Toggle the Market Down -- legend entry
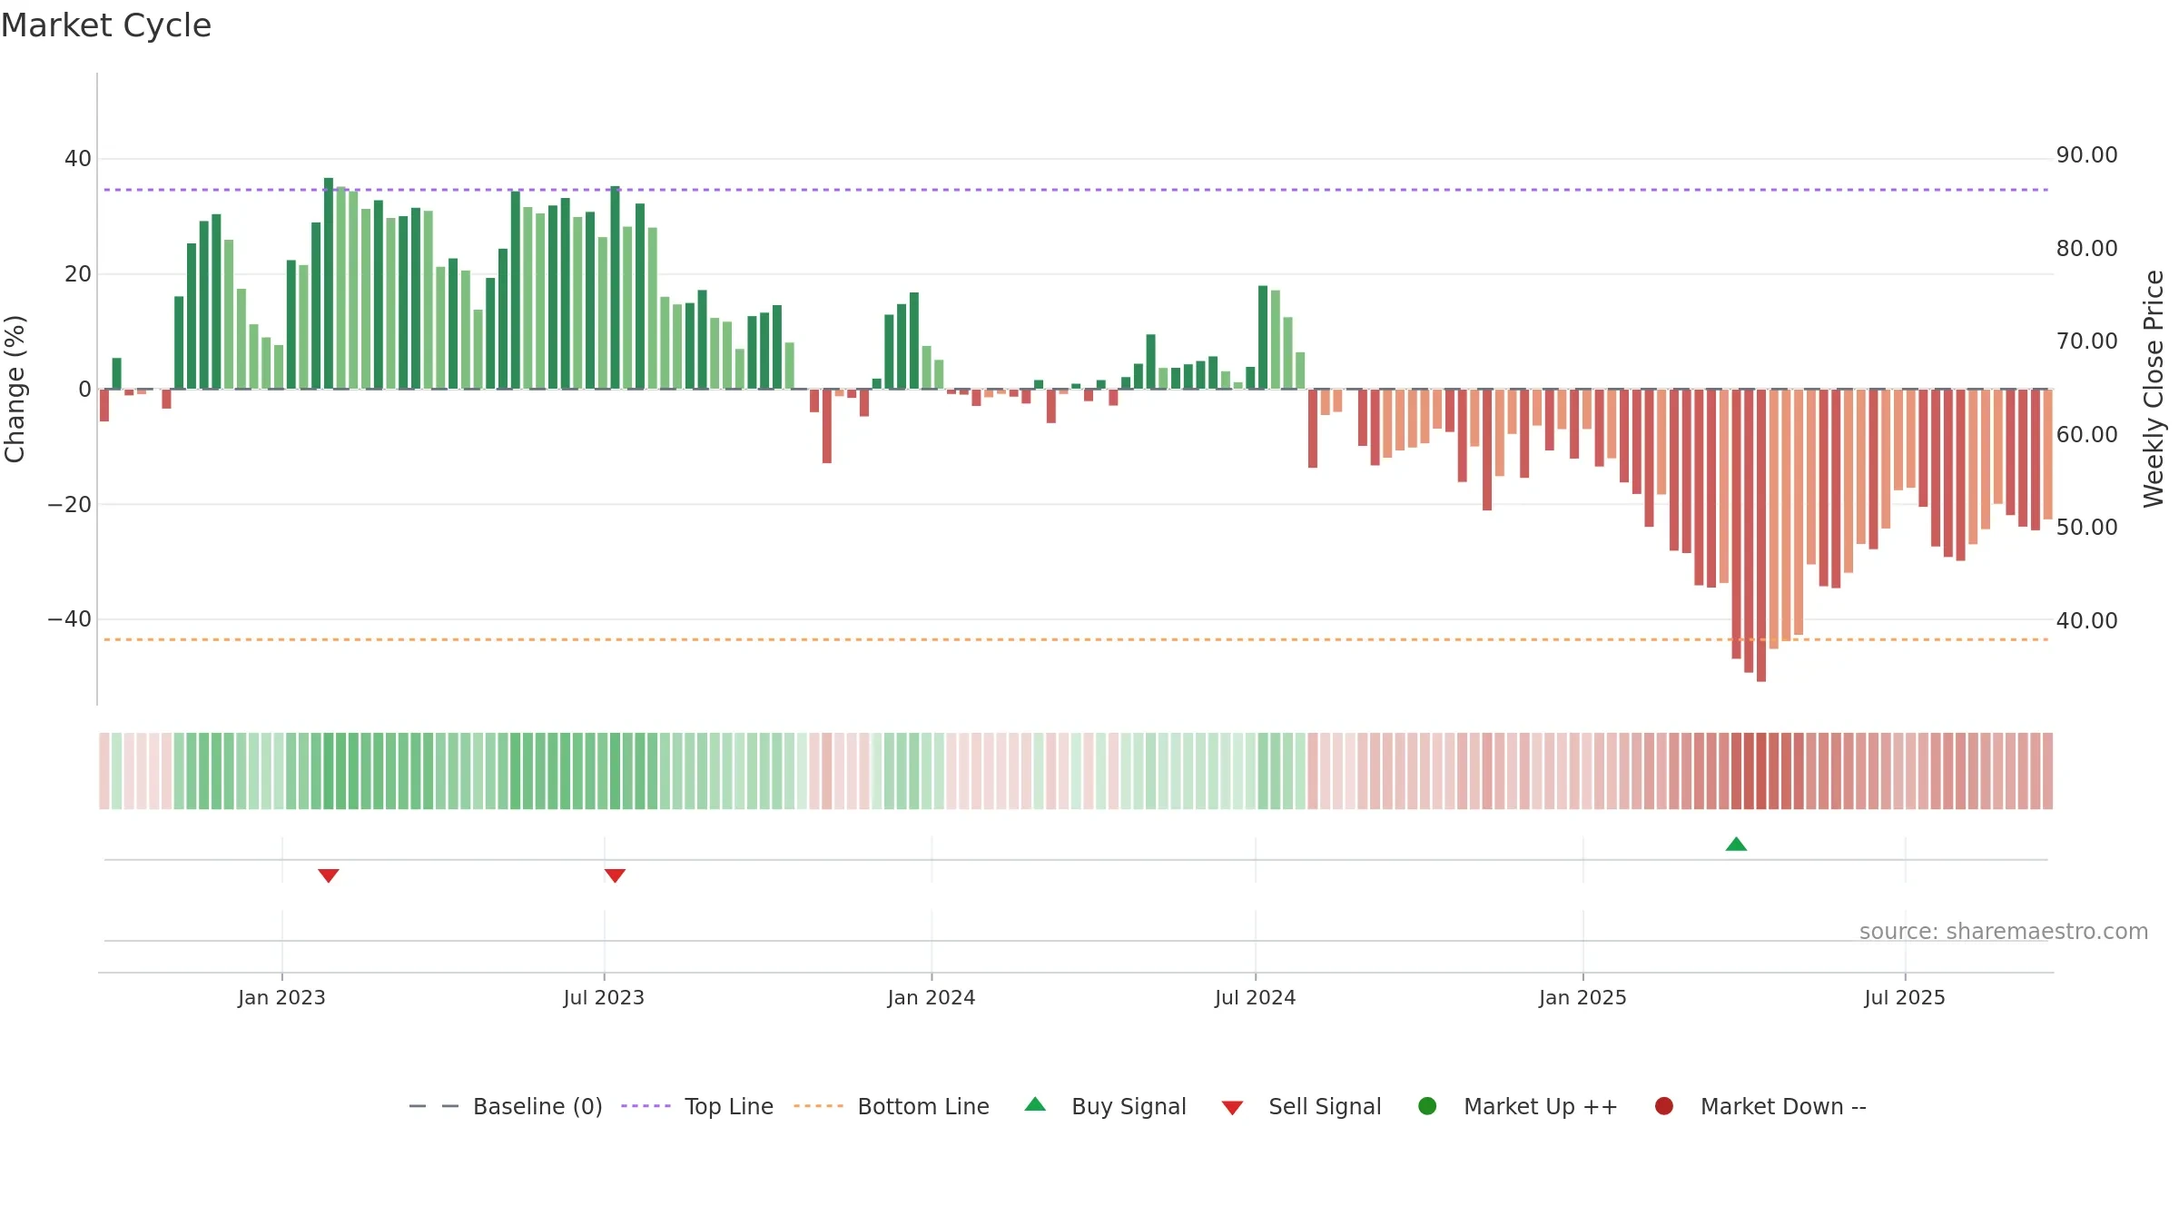Image resolution: width=2179 pixels, height=1226 pixels. click(1760, 1106)
